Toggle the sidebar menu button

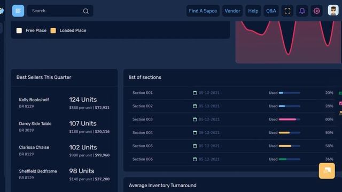click(18, 11)
